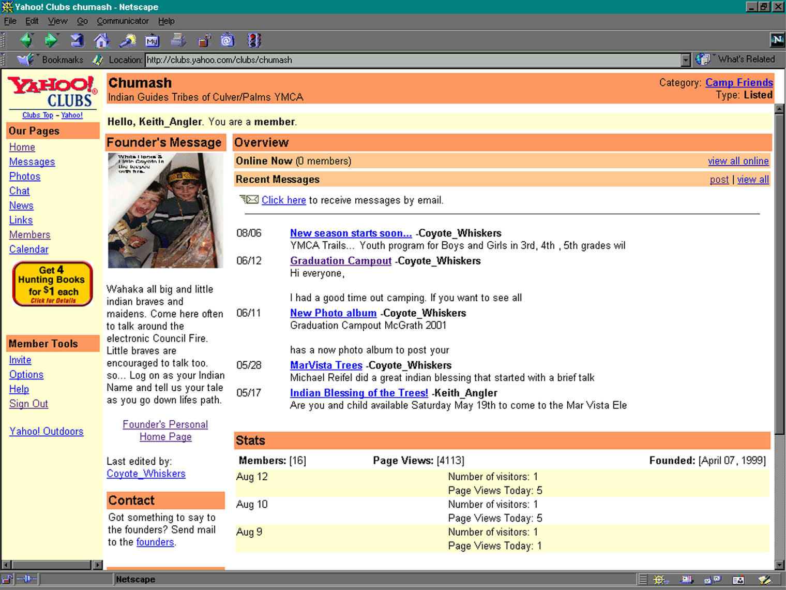Click the founders mail link in Contact
The height and width of the screenshot is (590, 786).
point(155,542)
